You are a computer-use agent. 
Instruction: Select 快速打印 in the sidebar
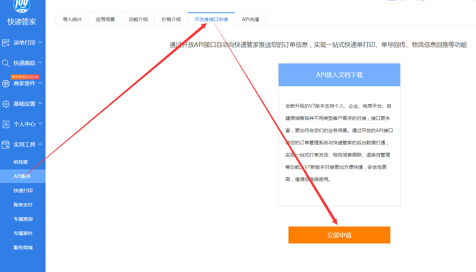[23, 190]
